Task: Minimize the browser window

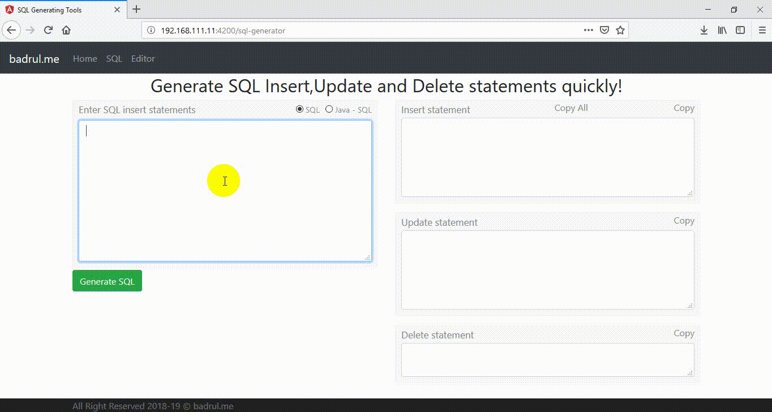Action: pos(708,10)
